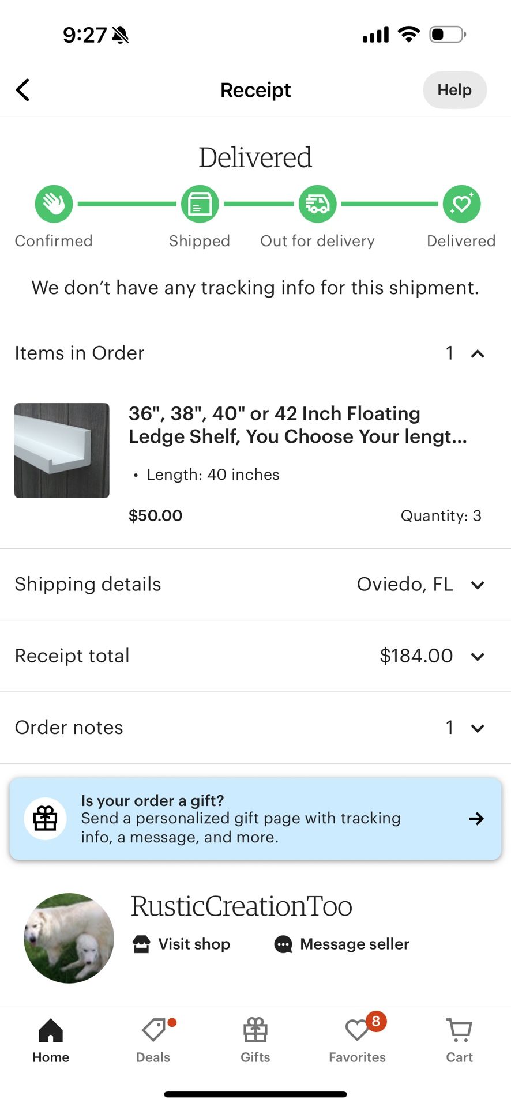Image resolution: width=511 pixels, height=1107 pixels.
Task: Collapse the Items in Order section
Action: (x=477, y=353)
